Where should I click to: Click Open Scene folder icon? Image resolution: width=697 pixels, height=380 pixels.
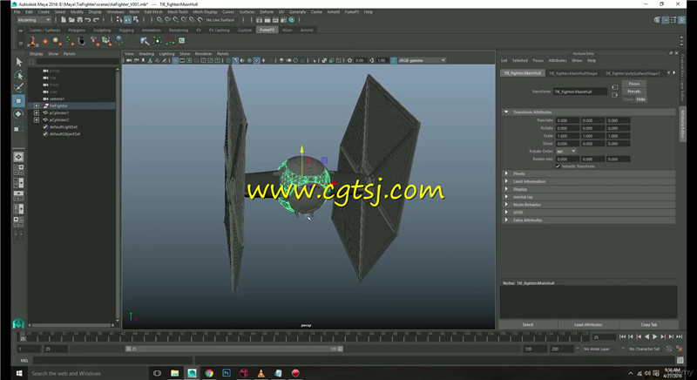(x=71, y=20)
